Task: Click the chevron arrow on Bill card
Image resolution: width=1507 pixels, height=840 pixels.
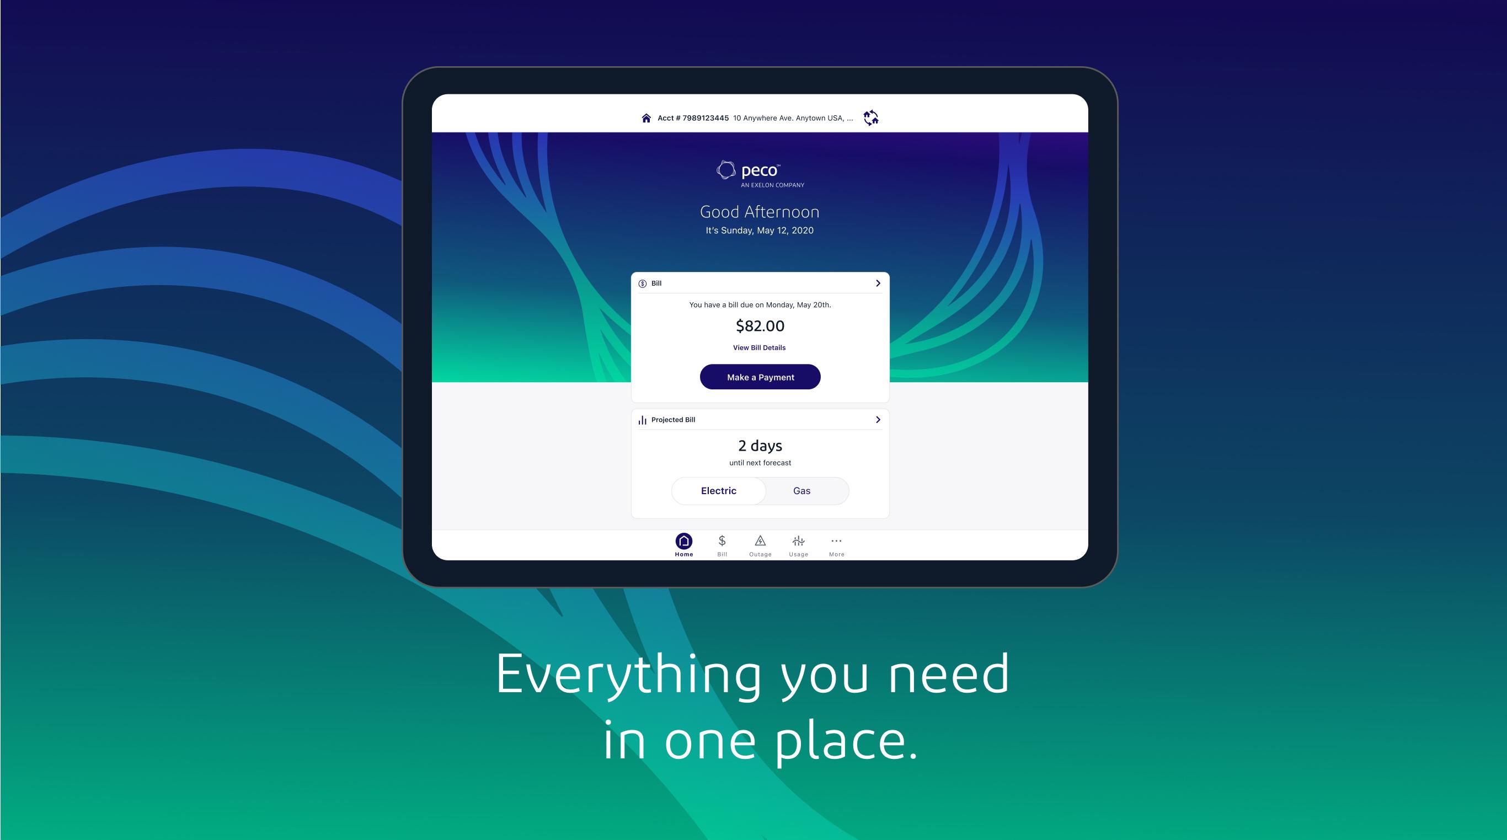Action: tap(877, 282)
